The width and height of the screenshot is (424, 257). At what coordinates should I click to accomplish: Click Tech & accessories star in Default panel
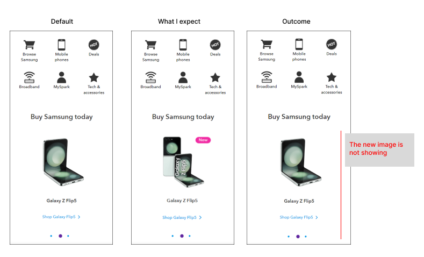(x=94, y=77)
